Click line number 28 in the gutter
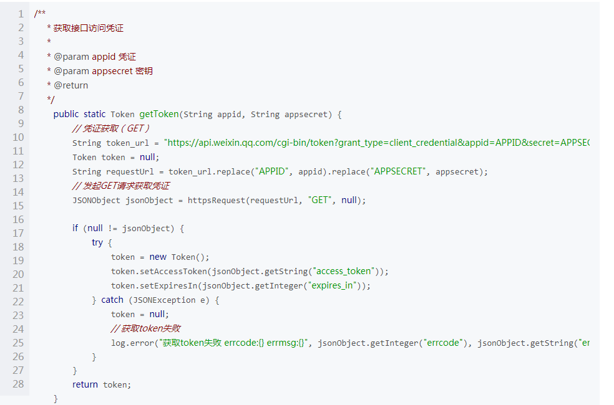 (18, 384)
